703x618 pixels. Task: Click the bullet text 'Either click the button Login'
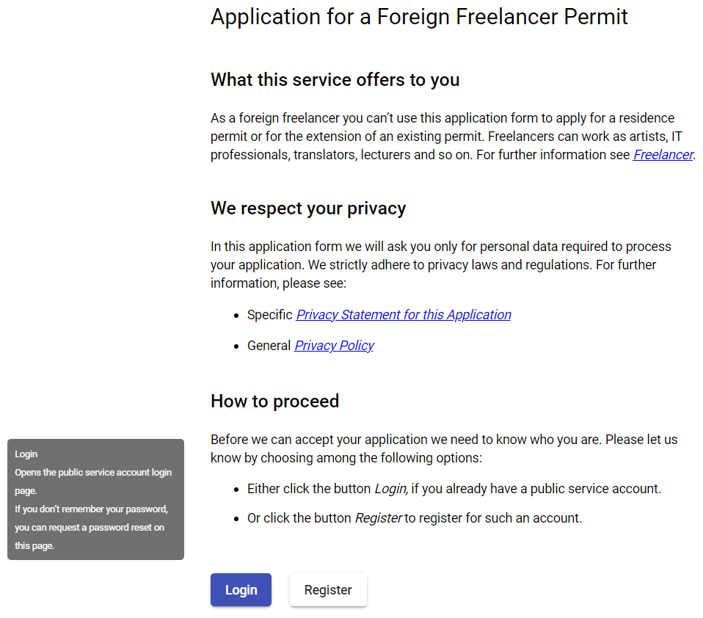(327, 488)
